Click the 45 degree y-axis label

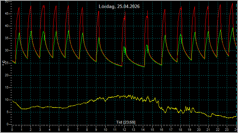[7, 14]
